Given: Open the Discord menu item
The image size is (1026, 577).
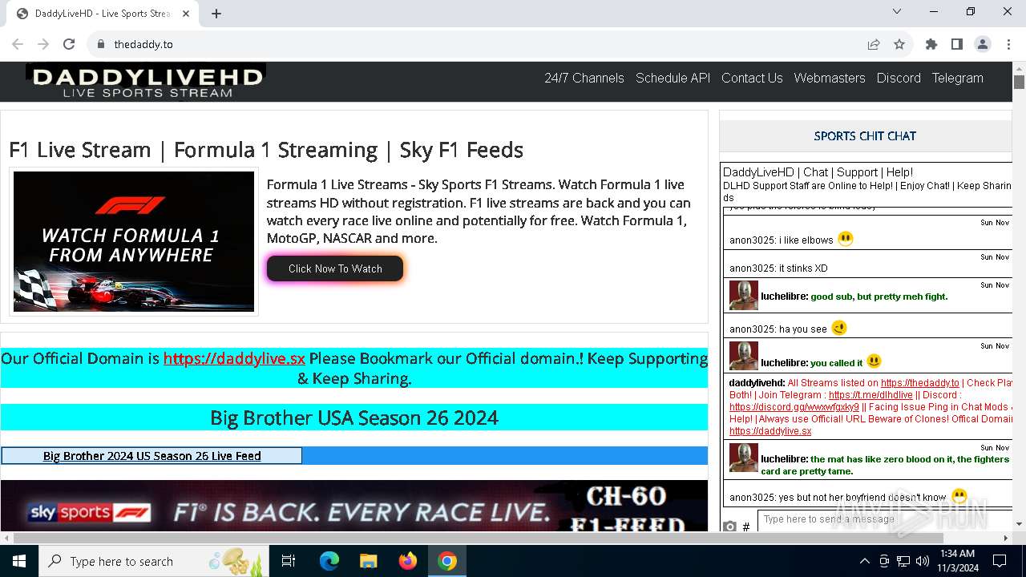Looking at the screenshot, I should [899, 78].
